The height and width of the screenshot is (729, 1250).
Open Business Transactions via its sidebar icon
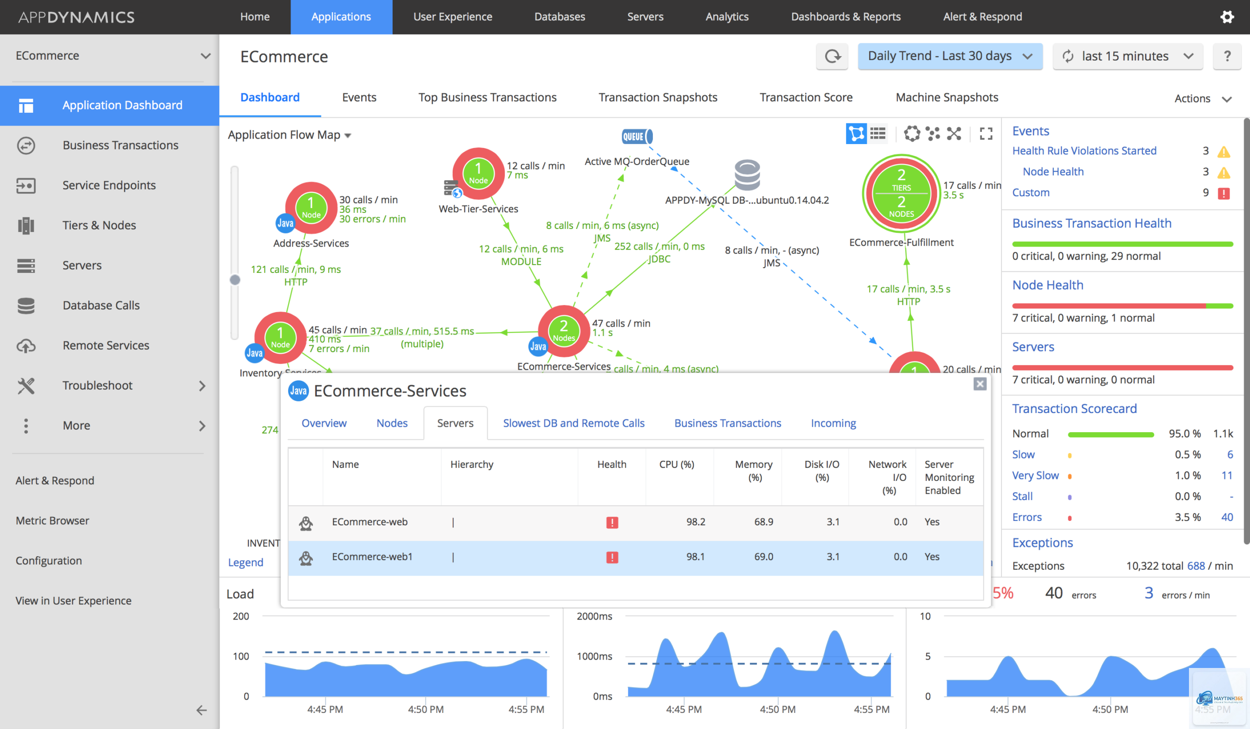click(26, 146)
